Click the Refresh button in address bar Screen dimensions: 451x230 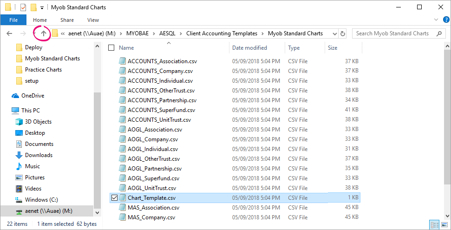tap(343, 33)
